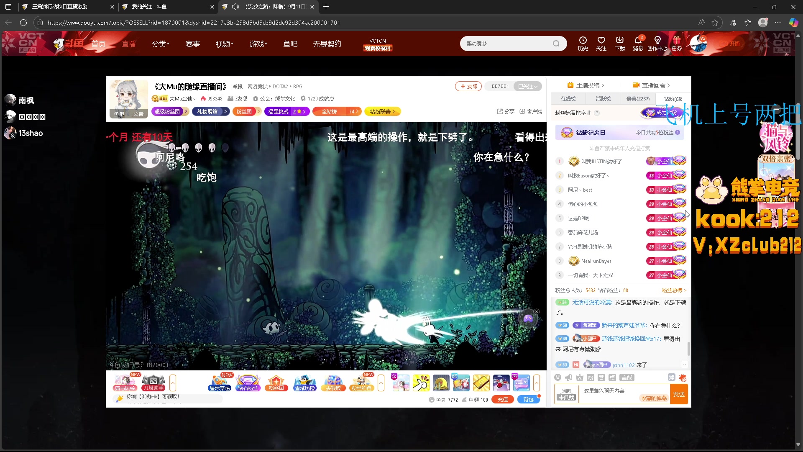Click the streamer avatar thumbnail

128,99
